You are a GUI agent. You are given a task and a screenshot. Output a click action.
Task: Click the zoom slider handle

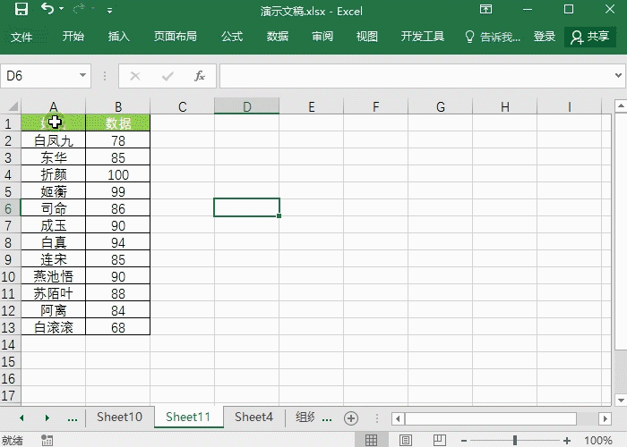coord(515,440)
